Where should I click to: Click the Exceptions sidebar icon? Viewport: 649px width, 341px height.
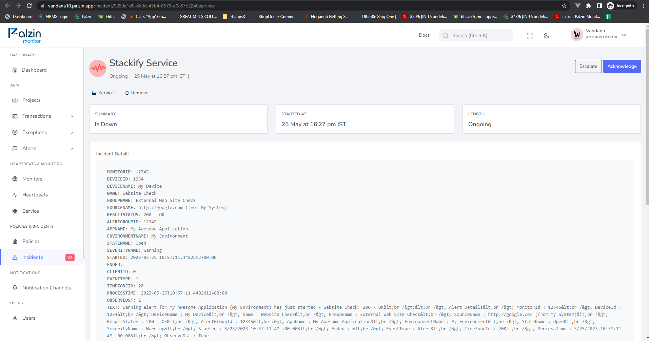click(x=15, y=132)
